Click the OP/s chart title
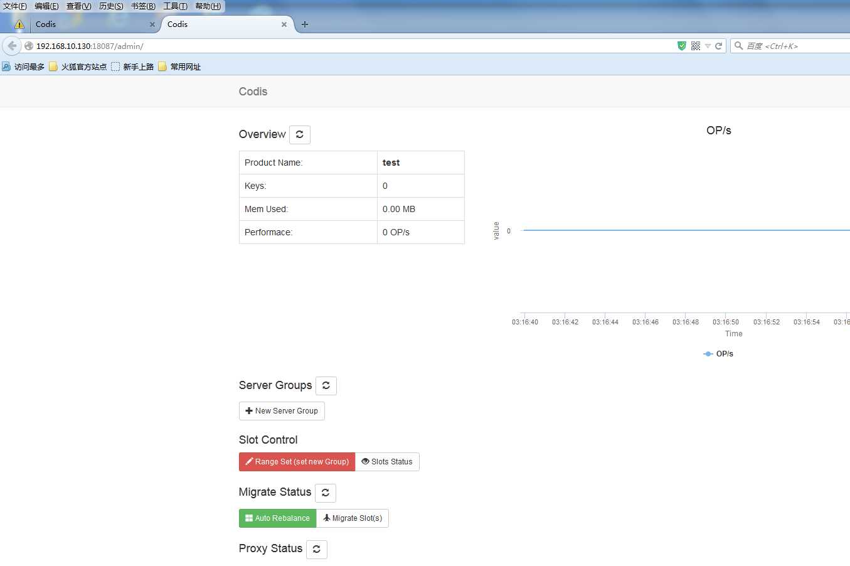 click(719, 131)
